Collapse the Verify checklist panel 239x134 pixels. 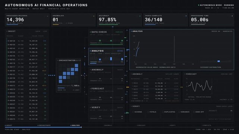[x=131, y=106]
